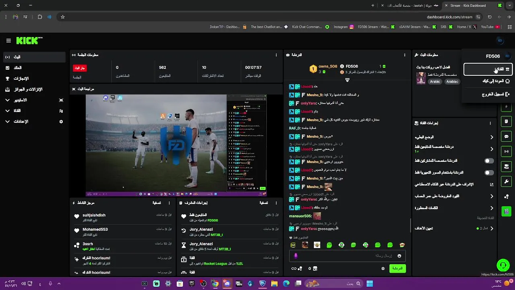
Task: Open the YouTube bookmark
Action: pos(490,27)
